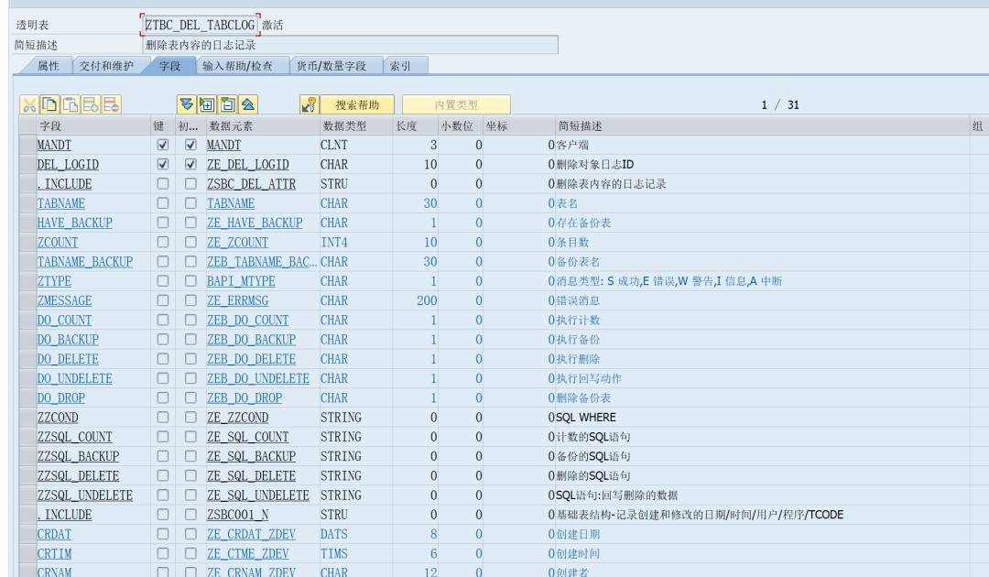
Task: Click the Collapse all includes icon
Action: [x=248, y=104]
